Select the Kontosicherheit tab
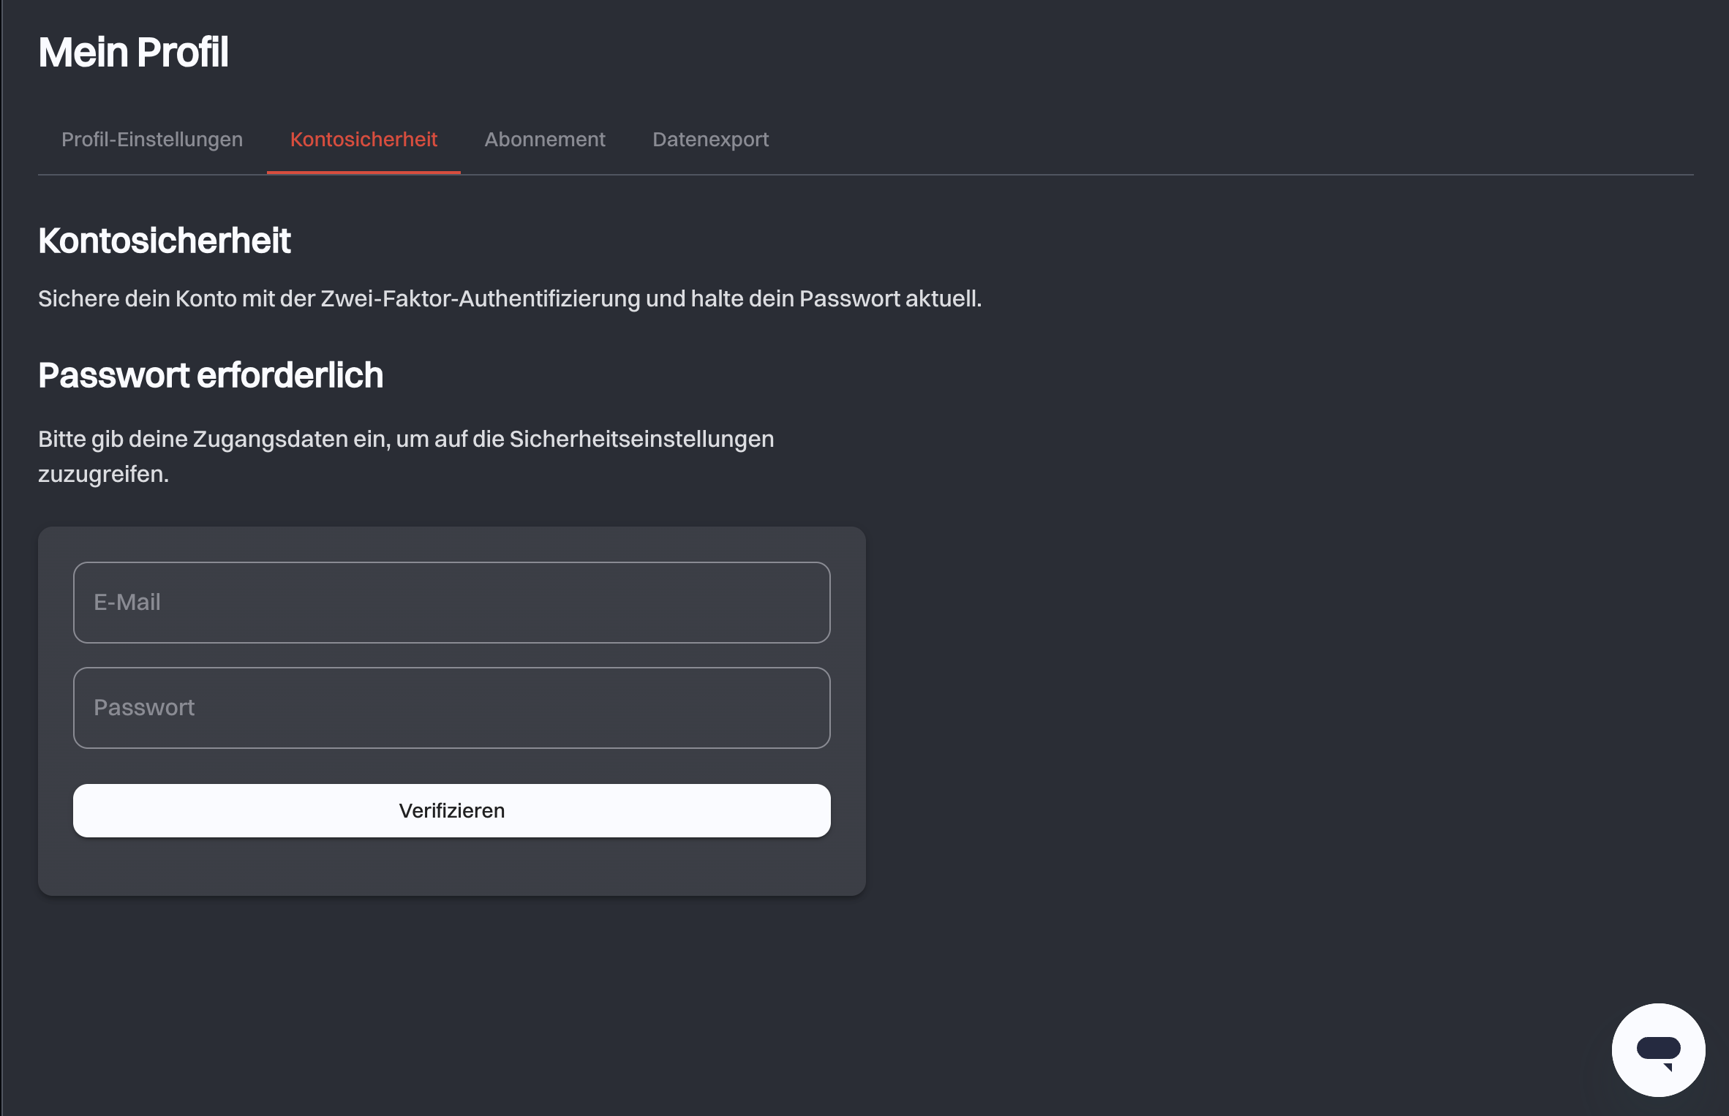The image size is (1729, 1116). click(x=363, y=139)
